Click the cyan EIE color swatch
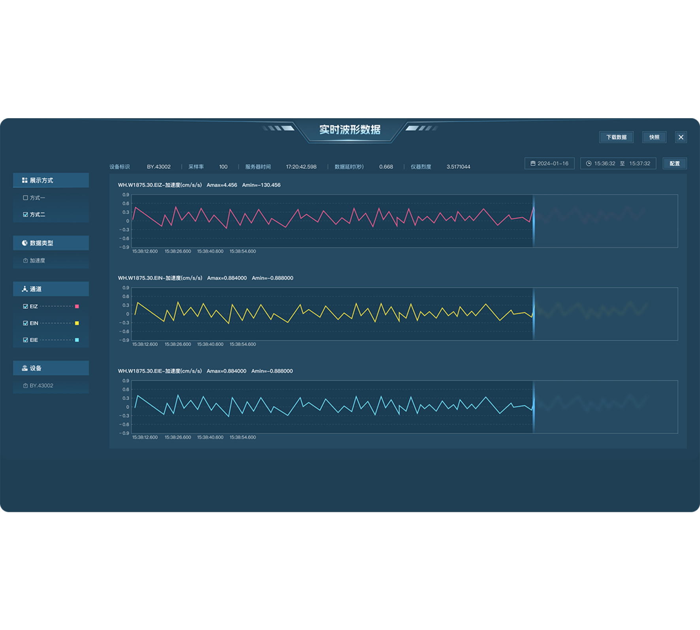Image resolution: width=700 pixels, height=630 pixels. (x=77, y=340)
